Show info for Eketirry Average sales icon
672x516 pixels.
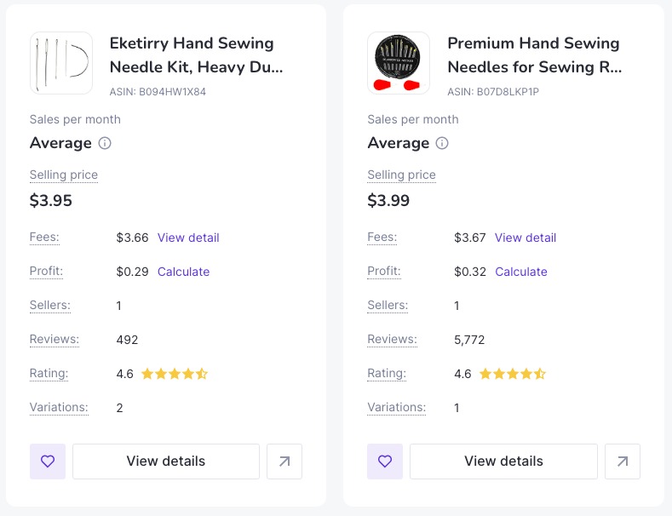[x=105, y=143]
